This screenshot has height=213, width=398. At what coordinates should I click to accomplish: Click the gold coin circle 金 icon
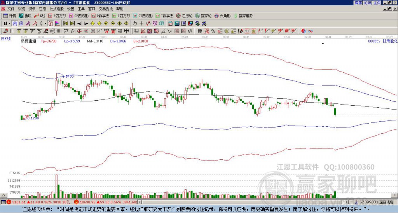tap(227, 31)
